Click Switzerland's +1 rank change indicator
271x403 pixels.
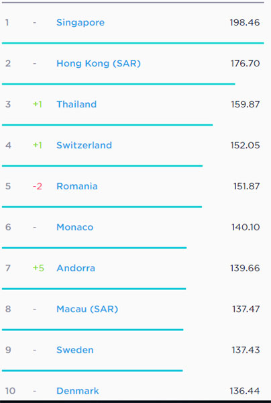(x=38, y=145)
